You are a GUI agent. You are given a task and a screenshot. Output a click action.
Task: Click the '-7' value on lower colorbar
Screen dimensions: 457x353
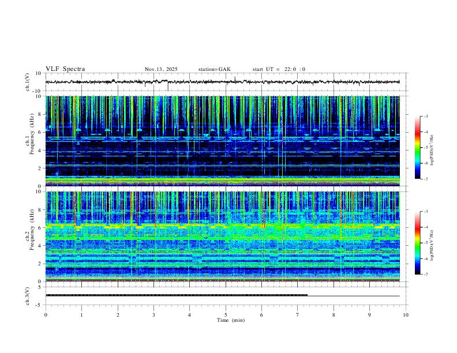click(425, 275)
